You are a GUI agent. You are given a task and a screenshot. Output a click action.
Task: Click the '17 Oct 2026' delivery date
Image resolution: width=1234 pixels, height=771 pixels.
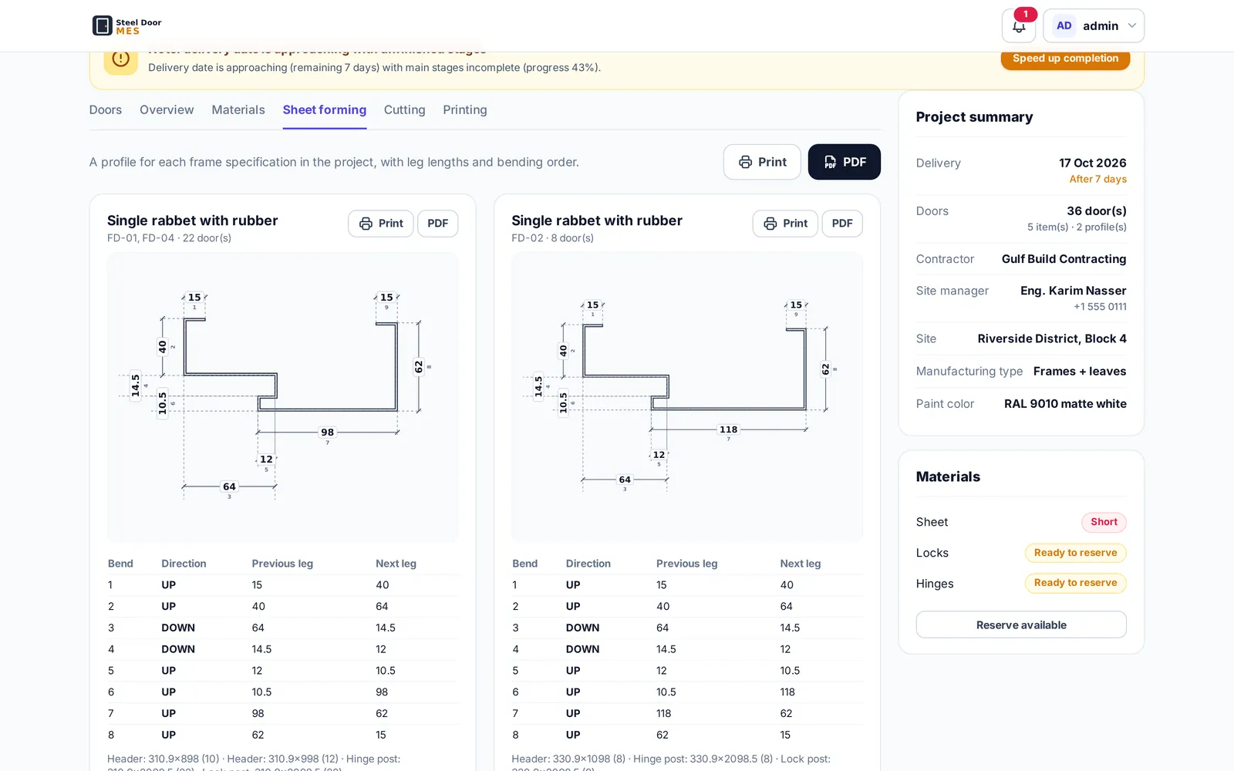1092,163
